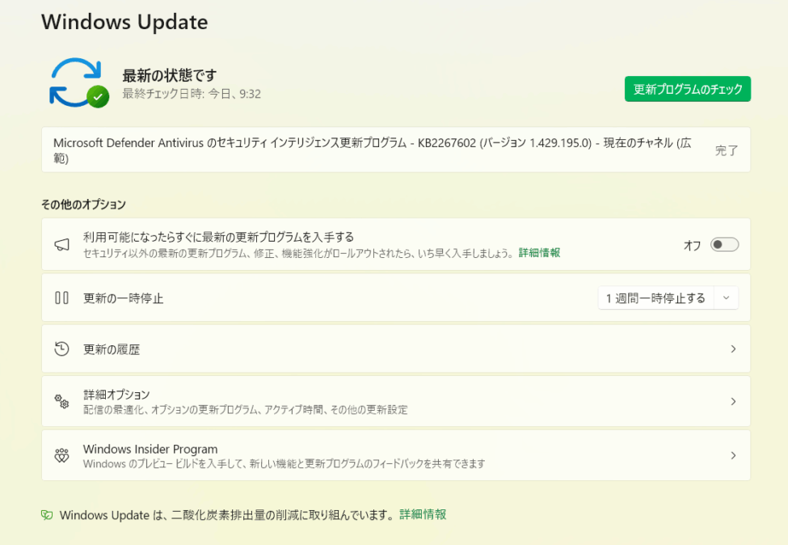Expand the pause duration dropdown arrow
This screenshot has width=788, height=545.
(x=727, y=298)
